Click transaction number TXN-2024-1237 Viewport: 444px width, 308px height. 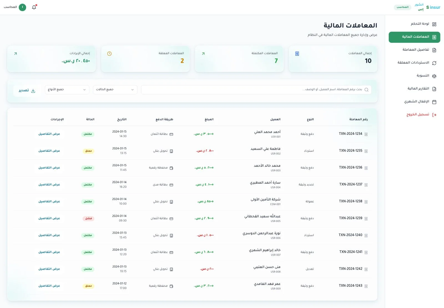[351, 185]
